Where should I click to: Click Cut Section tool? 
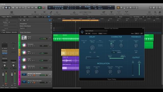tap(111, 13)
